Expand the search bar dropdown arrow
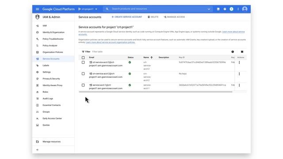283x159 pixels. tap(209, 9)
